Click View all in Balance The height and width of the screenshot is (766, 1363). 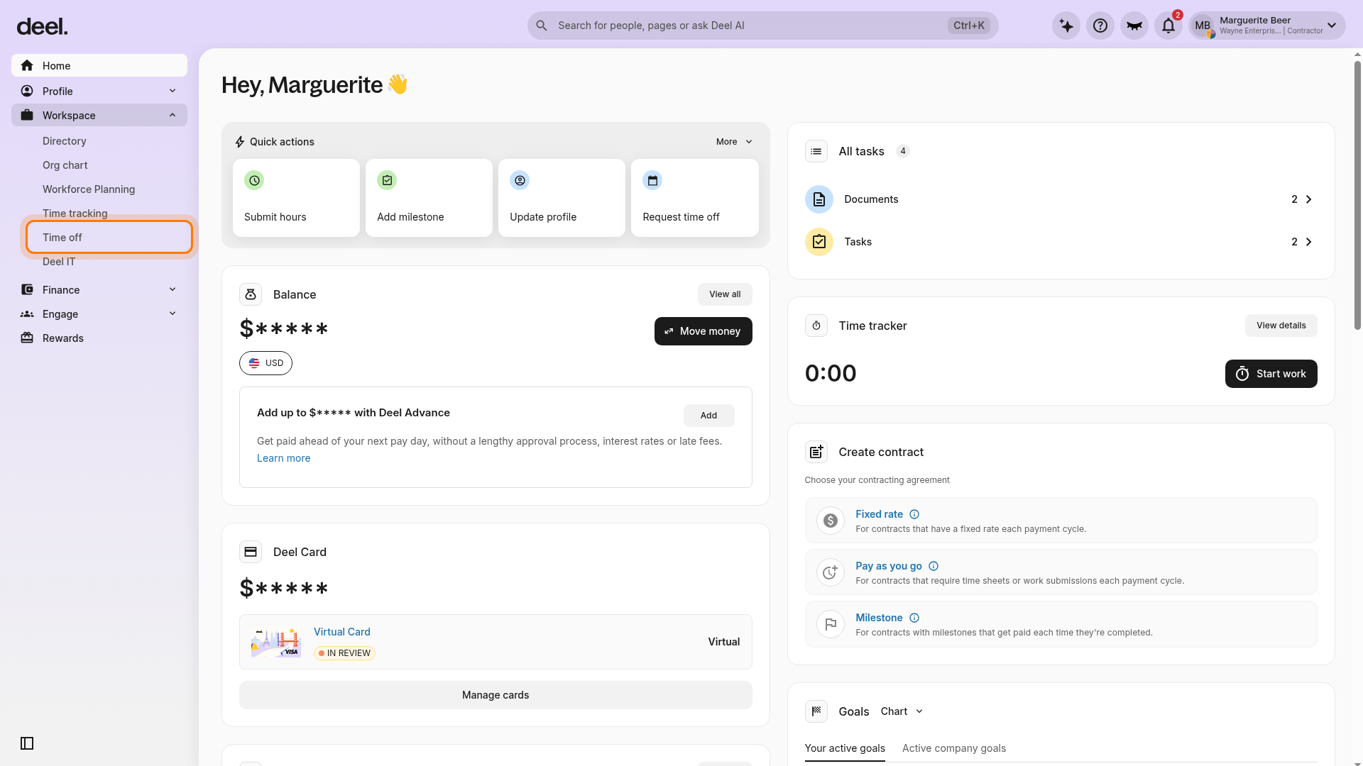pyautogui.click(x=725, y=294)
